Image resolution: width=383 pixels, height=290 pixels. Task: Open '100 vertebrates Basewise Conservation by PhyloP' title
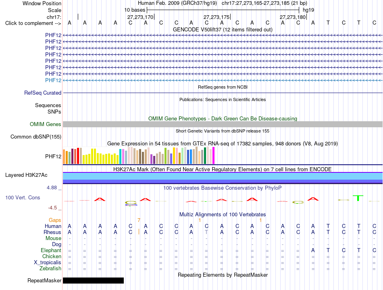(223, 188)
